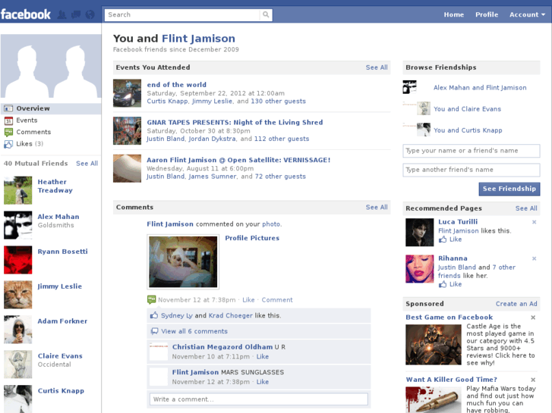Click the Comments speech bubble icon in sidebar
This screenshot has height=413, width=552.
coord(8,132)
